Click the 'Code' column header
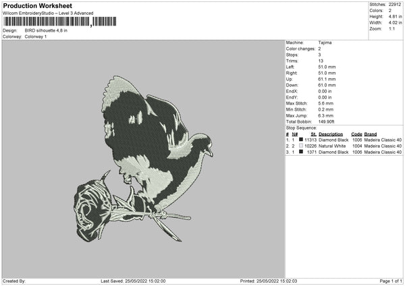The image size is (405, 286). (356, 134)
